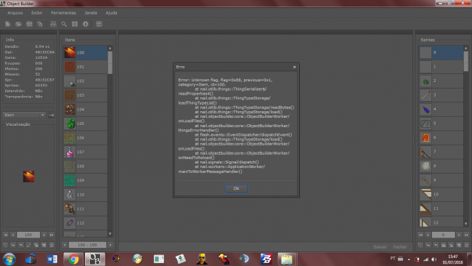Open the Exibir menu

(x=37, y=12)
